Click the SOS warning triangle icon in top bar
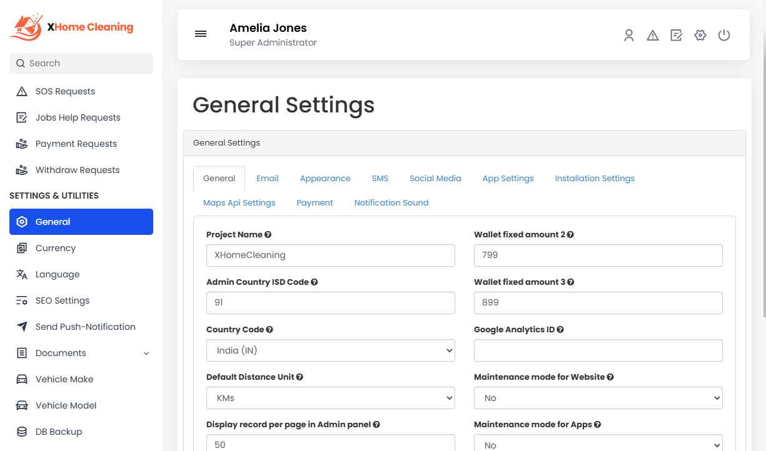The width and height of the screenshot is (766, 451). pos(652,36)
